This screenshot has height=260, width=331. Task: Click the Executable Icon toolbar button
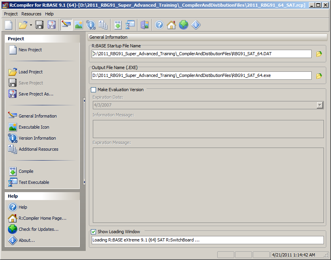(79, 25)
